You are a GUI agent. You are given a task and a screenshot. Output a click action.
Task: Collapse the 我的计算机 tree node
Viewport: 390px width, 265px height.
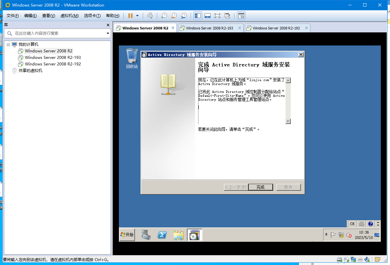tap(8, 44)
